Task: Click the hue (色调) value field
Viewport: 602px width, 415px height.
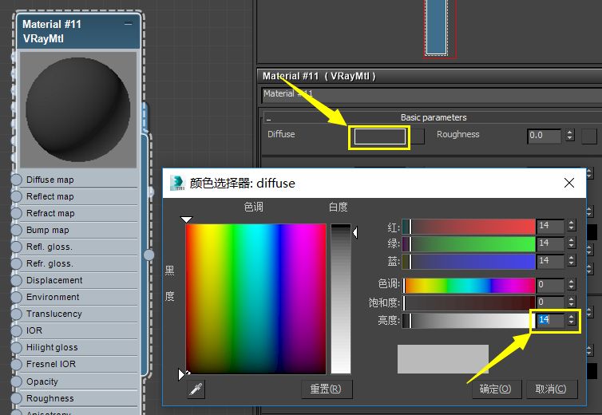Action: (550, 285)
